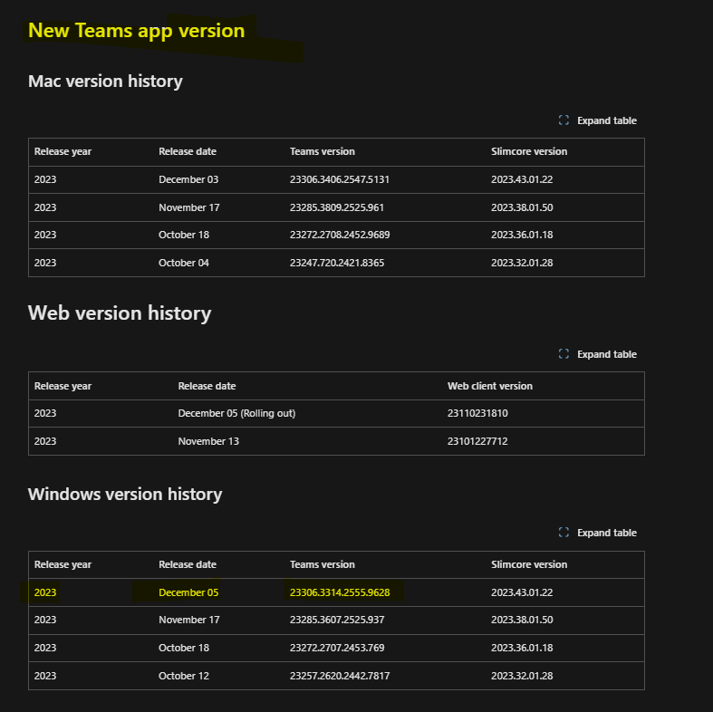This screenshot has height=712, width=713.
Task: Click 'Web client version' column header
Action: (x=490, y=386)
